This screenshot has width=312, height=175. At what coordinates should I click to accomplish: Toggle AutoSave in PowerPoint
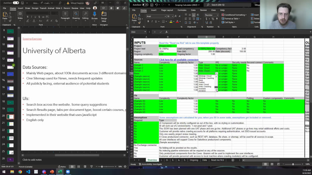pos(16,3)
